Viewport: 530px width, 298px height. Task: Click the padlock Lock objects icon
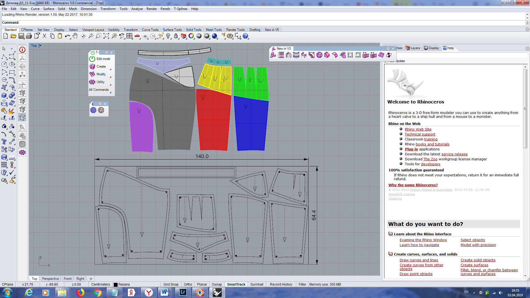tap(176, 36)
